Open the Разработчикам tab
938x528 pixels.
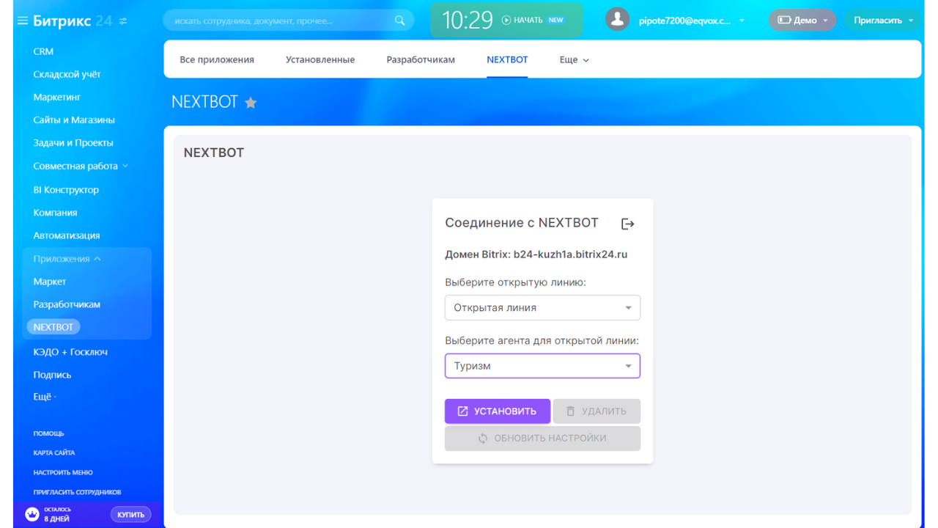coord(421,60)
